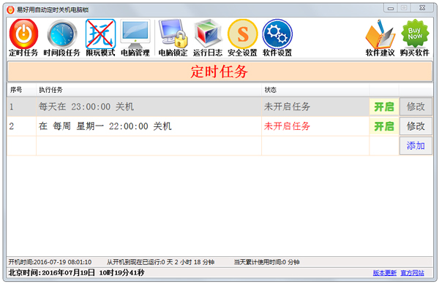
Task: Select row 在 每周 星期一 22:00:00 关机
Action: (149, 126)
